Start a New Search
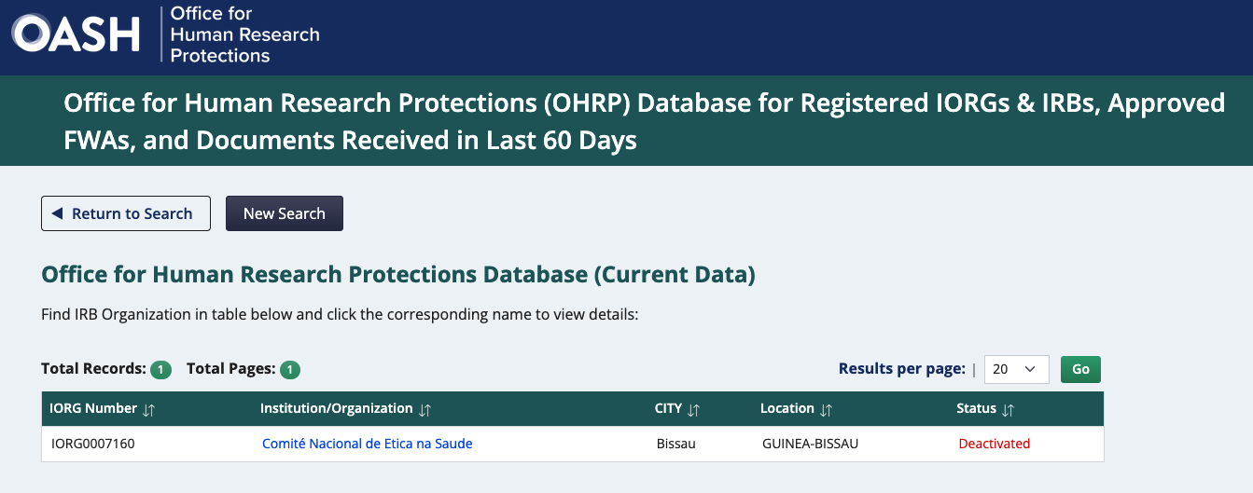This screenshot has height=493, width=1253. [x=285, y=213]
